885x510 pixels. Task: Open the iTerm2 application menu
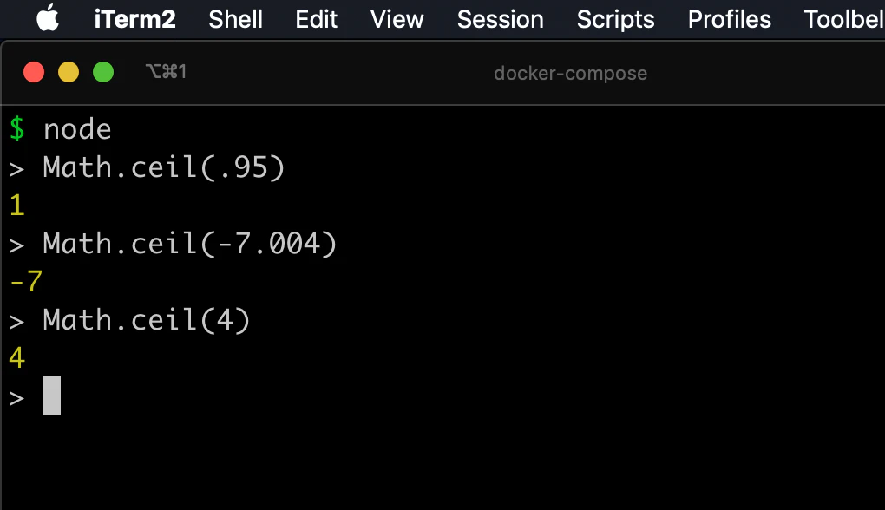pyautogui.click(x=134, y=20)
